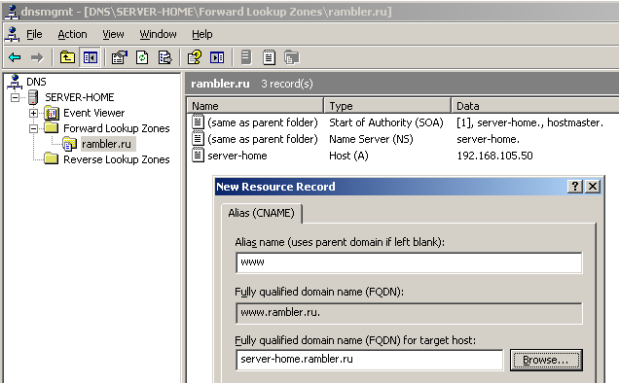Select Forward Lookup Zones label
Screen dimensions: 619x383
coord(117,128)
